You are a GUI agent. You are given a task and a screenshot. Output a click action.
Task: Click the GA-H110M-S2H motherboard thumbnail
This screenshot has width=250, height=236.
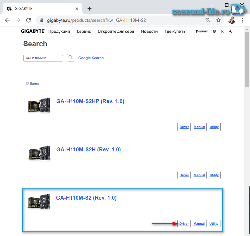click(x=39, y=153)
